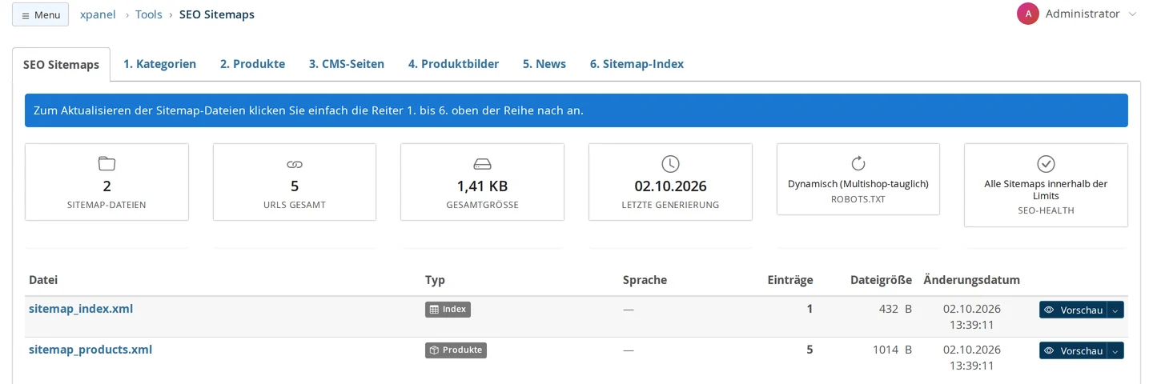Image resolution: width=1153 pixels, height=384 pixels.
Task: Switch to 1. Kategorien tab
Action: [160, 64]
